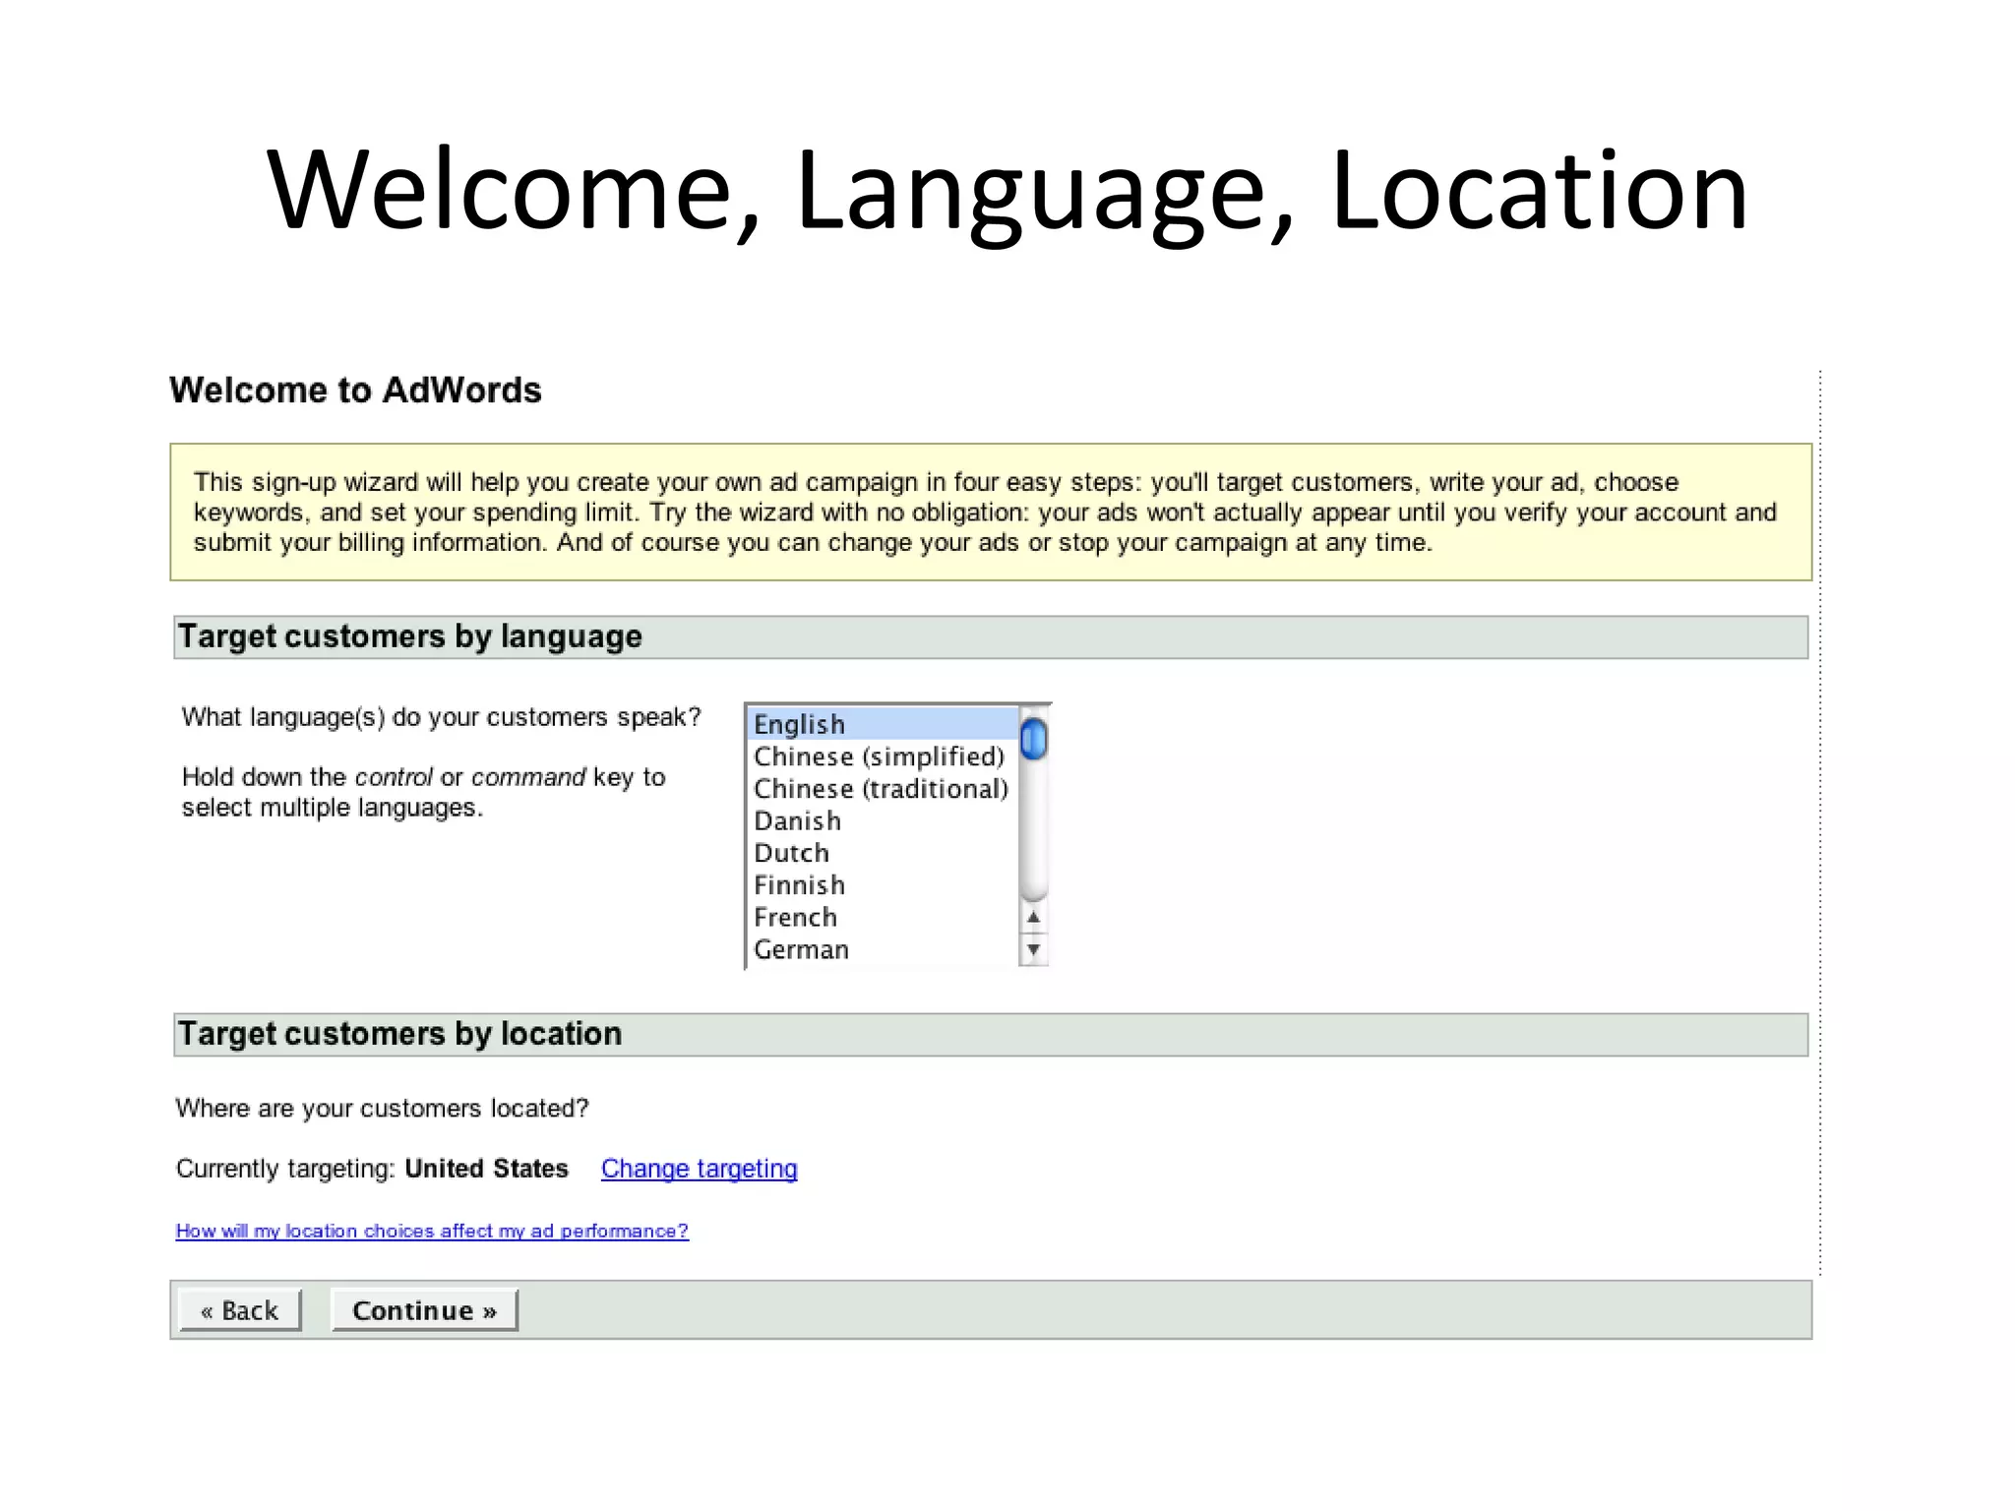Select English in the language list

coord(883,724)
